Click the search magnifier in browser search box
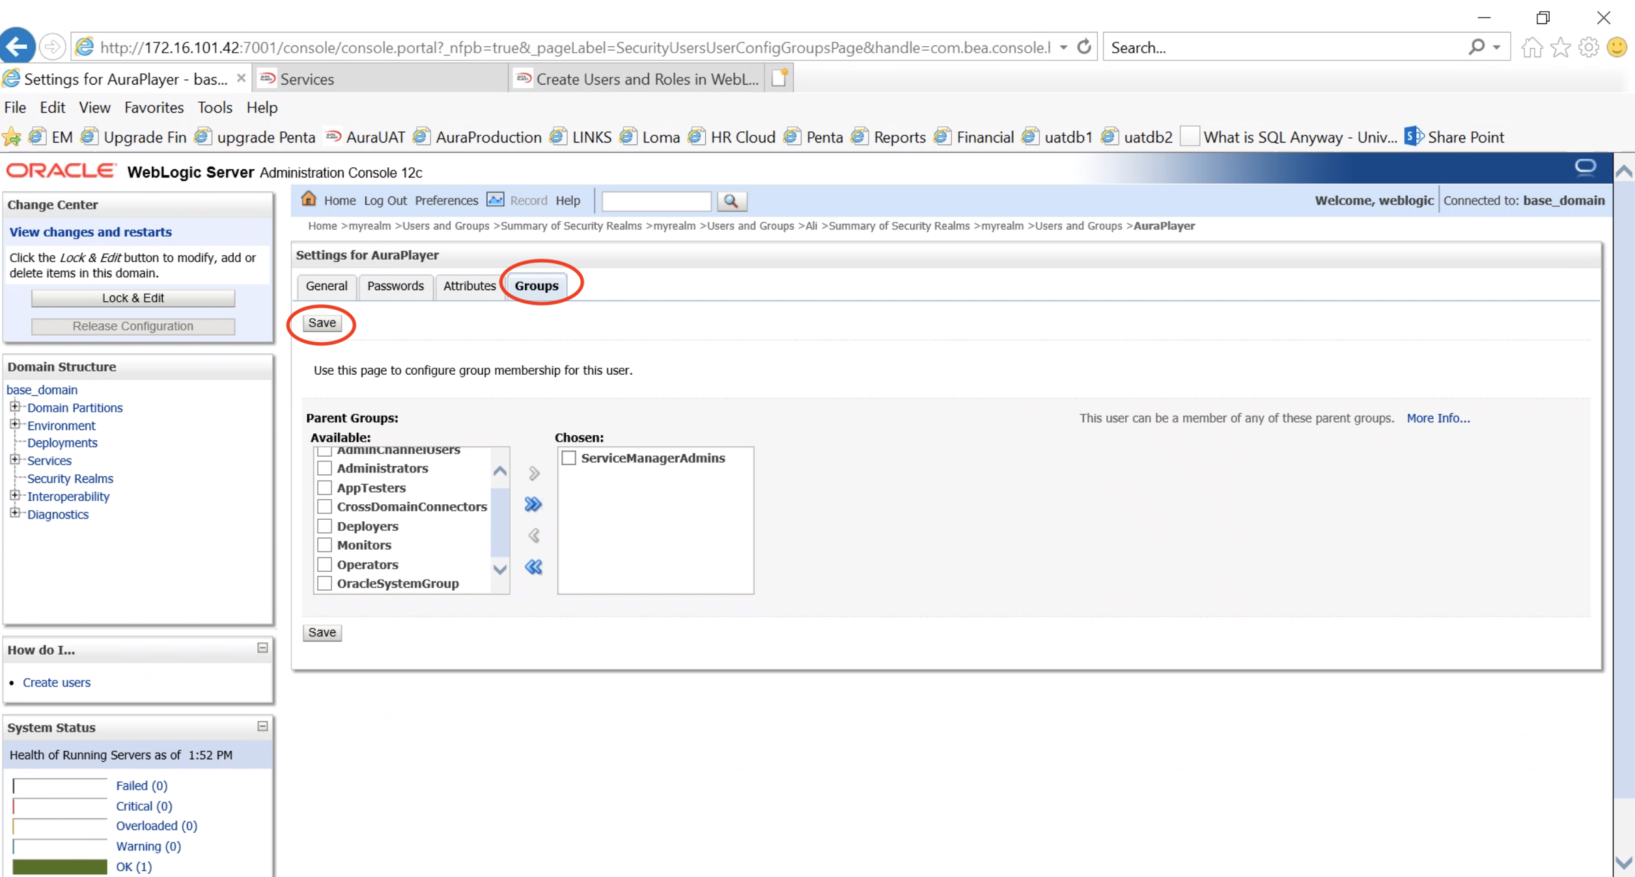The width and height of the screenshot is (1635, 877). 1476,47
